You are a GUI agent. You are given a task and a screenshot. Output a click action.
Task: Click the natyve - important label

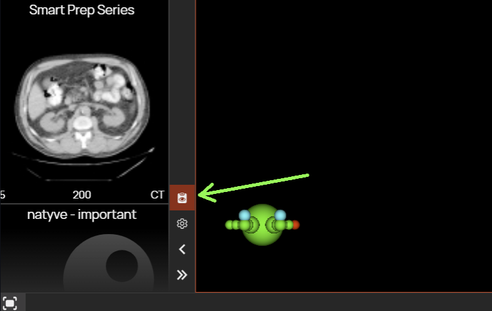coord(81,215)
